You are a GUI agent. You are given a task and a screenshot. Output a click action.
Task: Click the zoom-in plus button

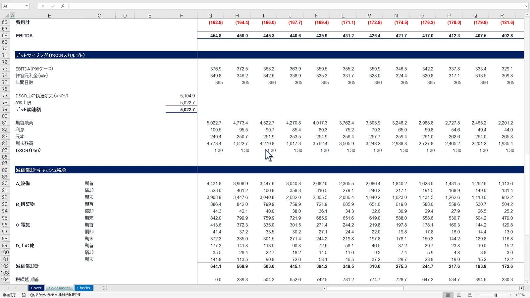[511, 295]
